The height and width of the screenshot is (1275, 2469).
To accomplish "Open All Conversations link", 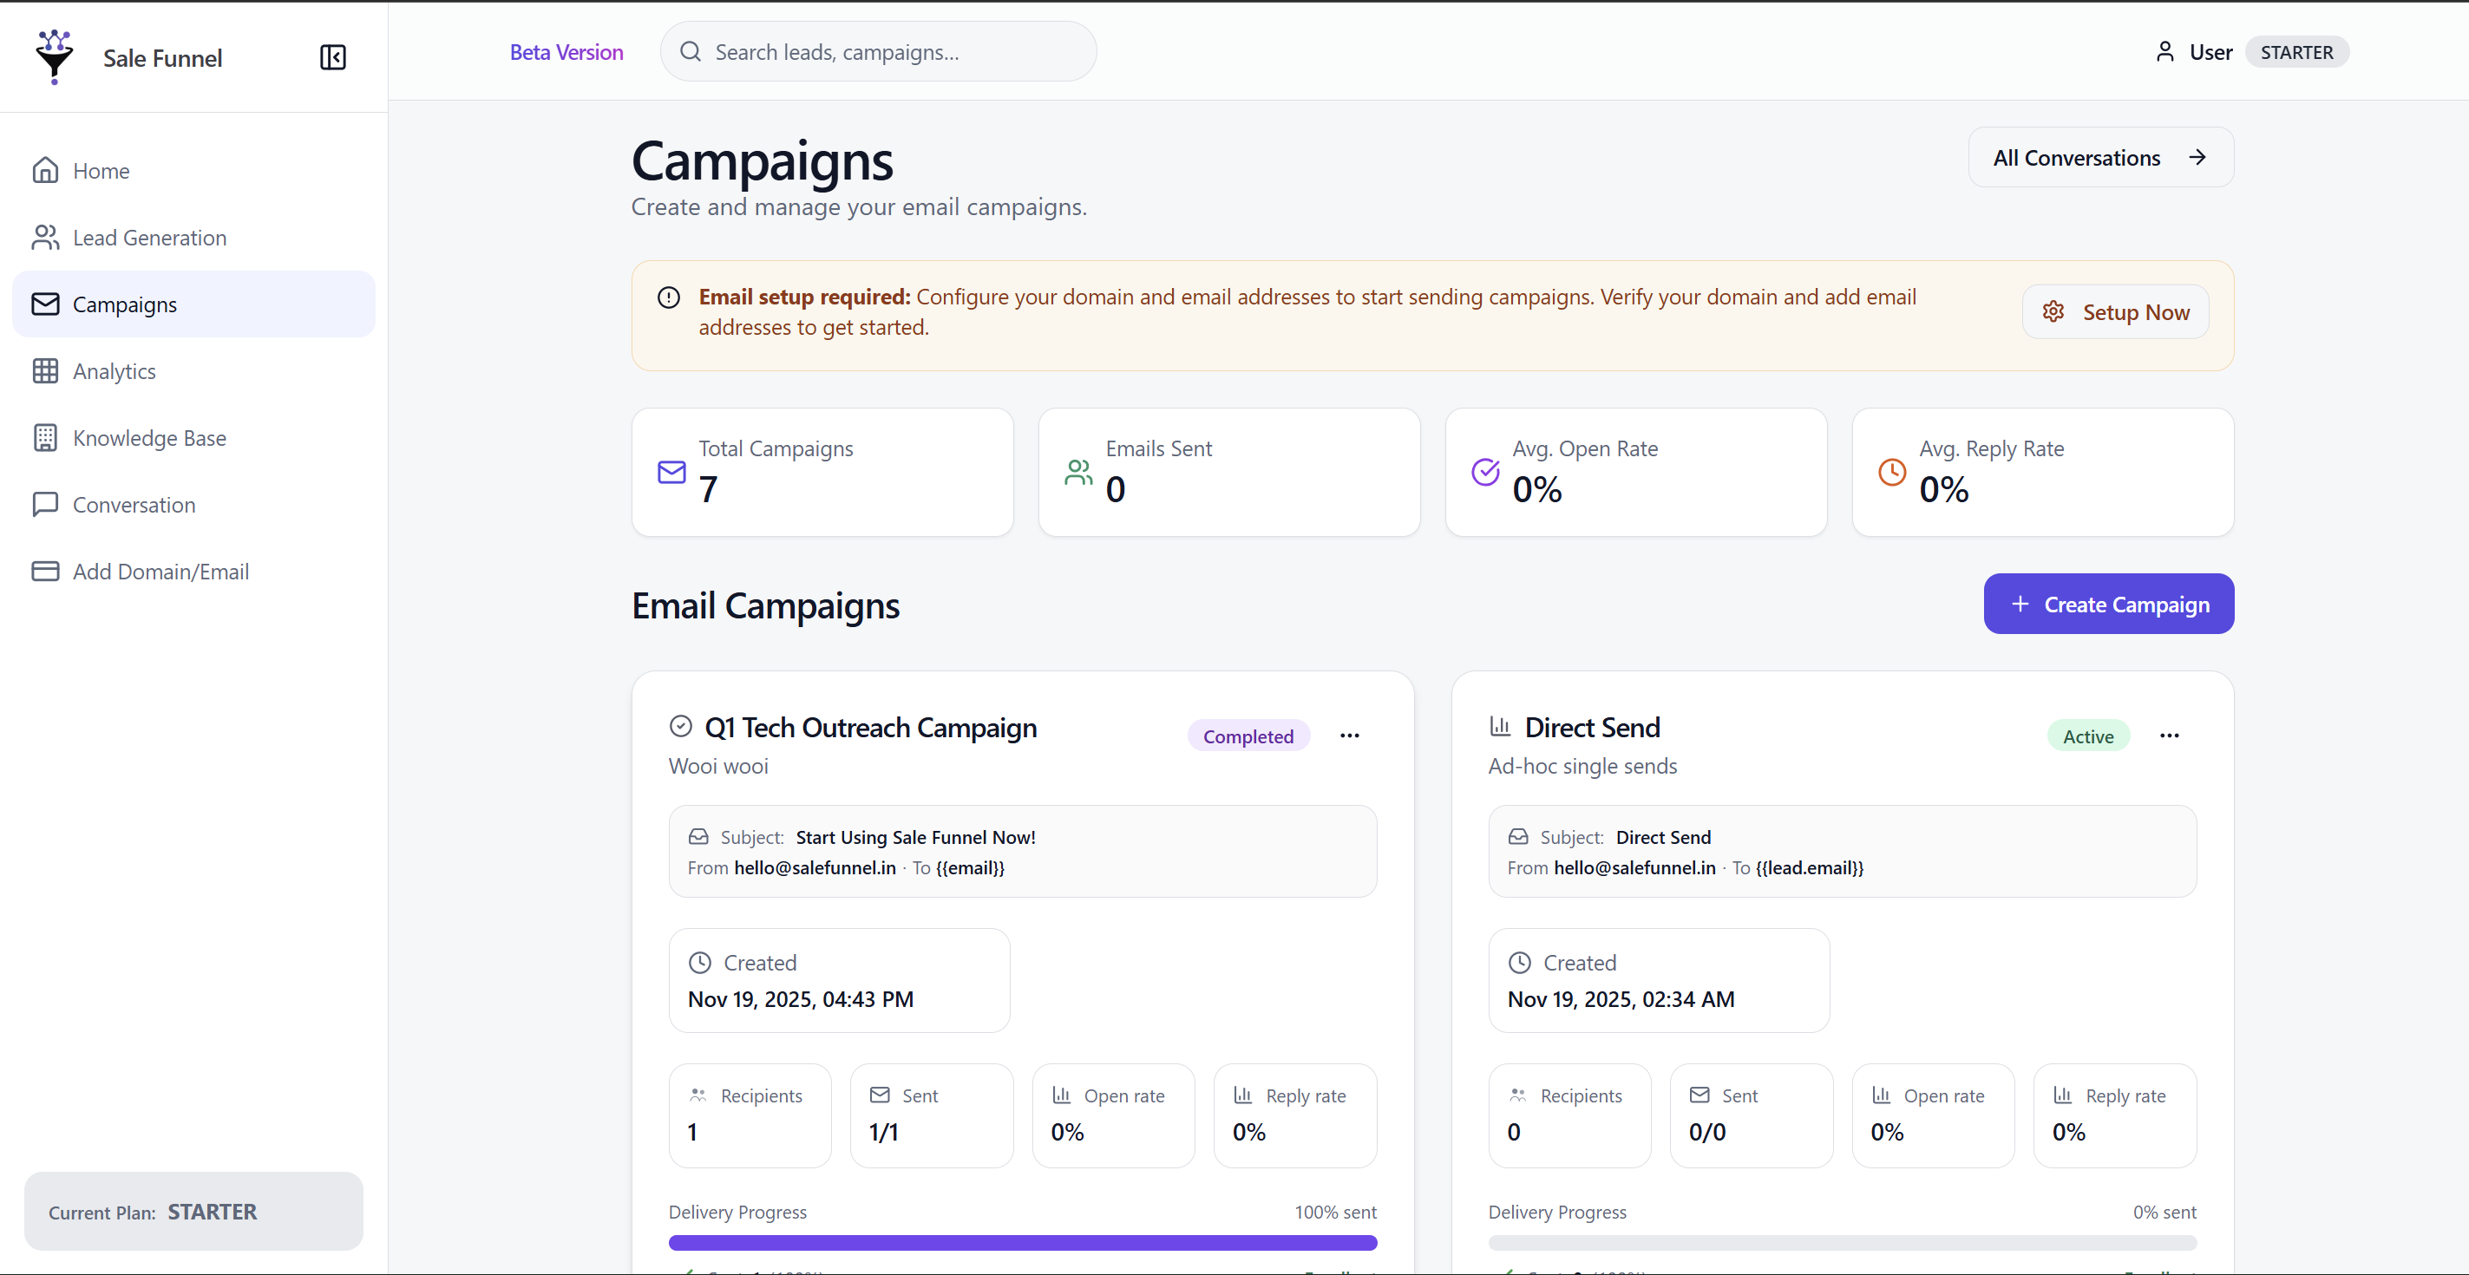I will [x=2100, y=158].
